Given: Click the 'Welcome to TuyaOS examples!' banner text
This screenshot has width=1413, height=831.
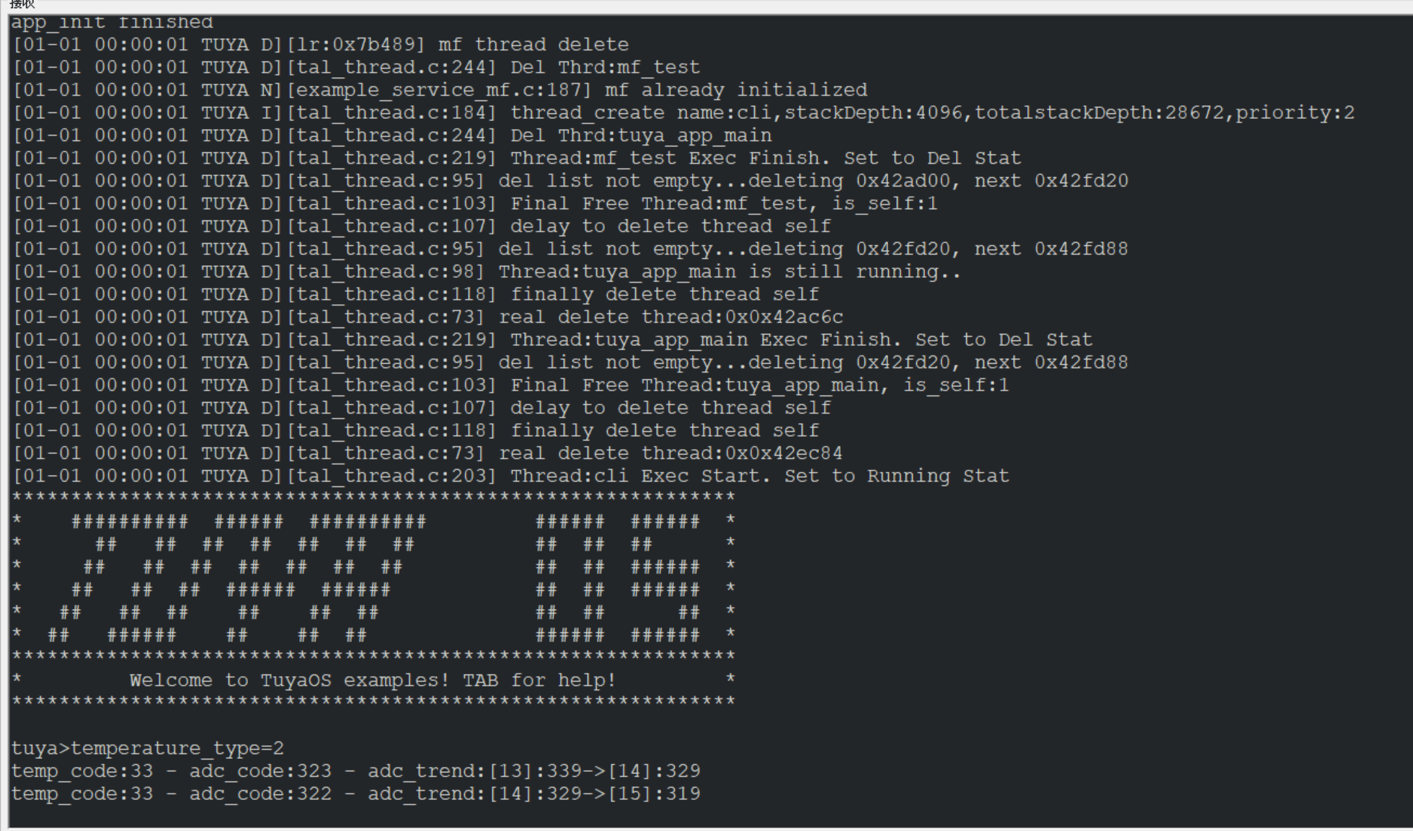Looking at the screenshot, I should [373, 680].
